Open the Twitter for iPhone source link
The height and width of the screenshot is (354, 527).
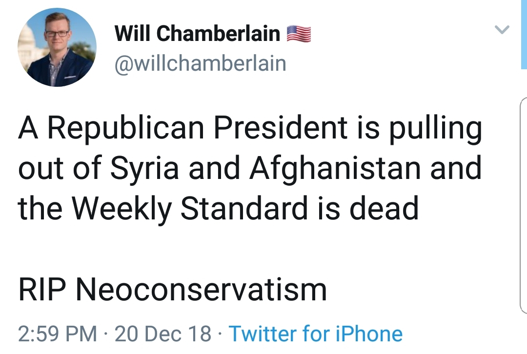pos(316,334)
